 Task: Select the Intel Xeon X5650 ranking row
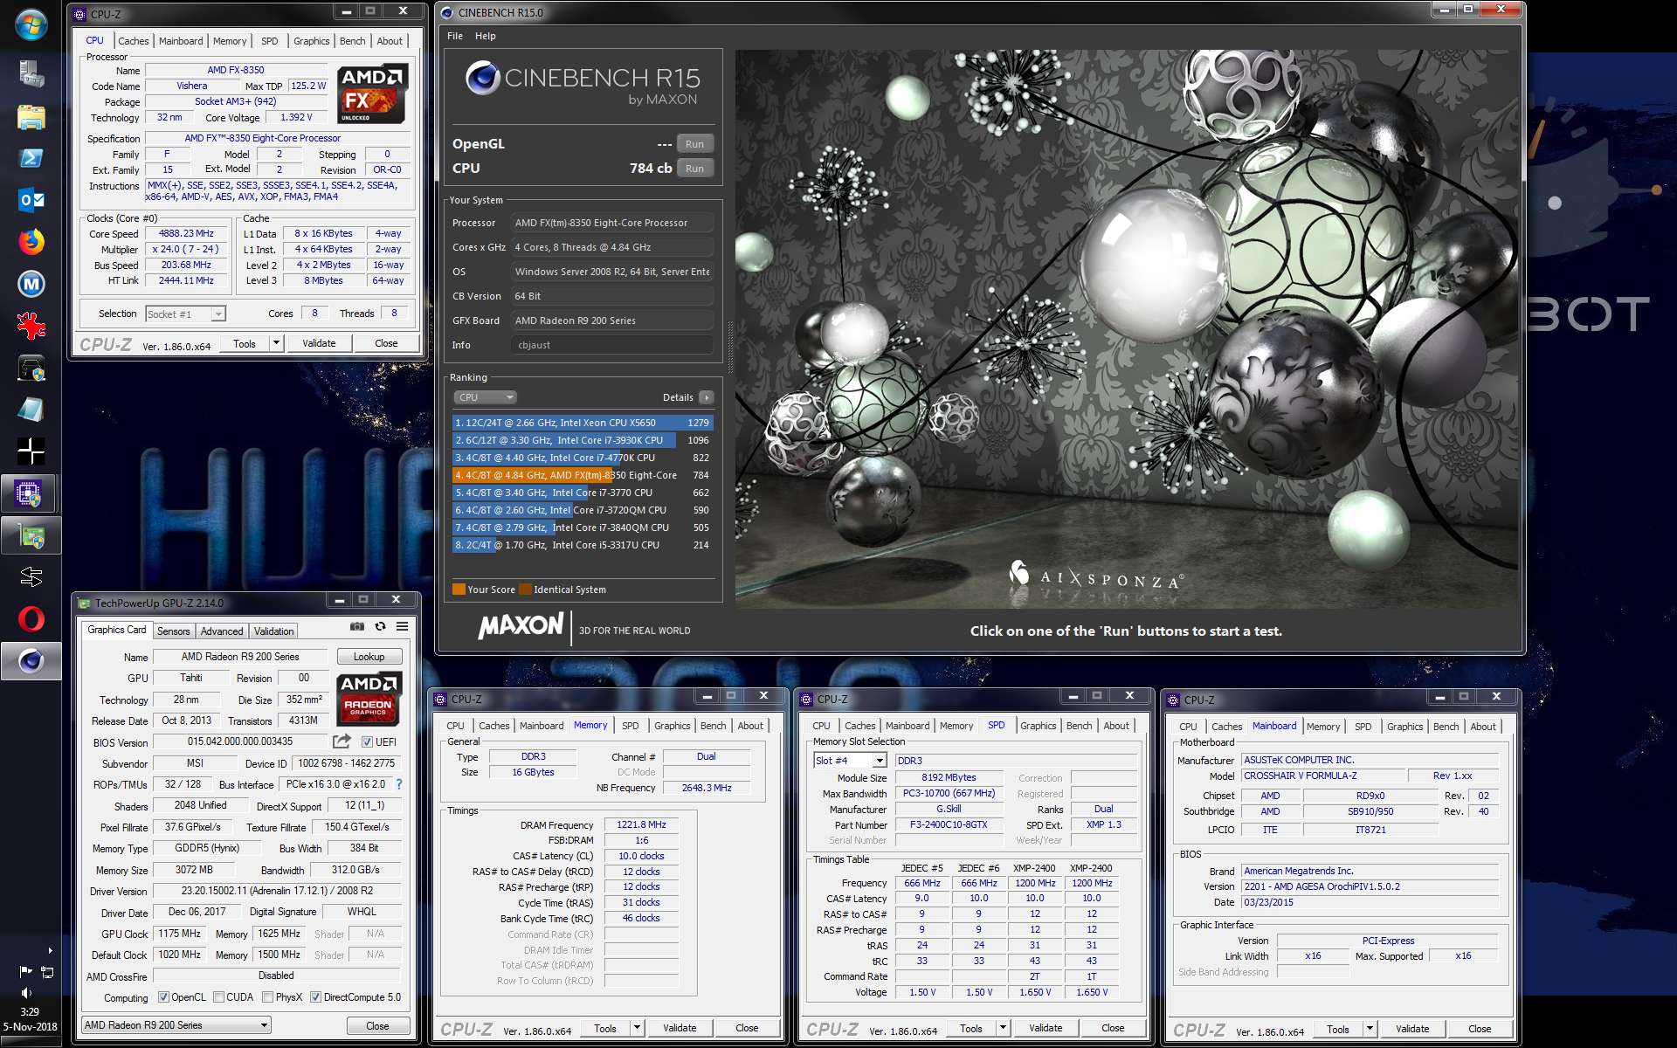click(x=583, y=423)
